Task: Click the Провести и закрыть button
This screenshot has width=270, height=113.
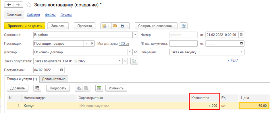Action: click(25, 26)
